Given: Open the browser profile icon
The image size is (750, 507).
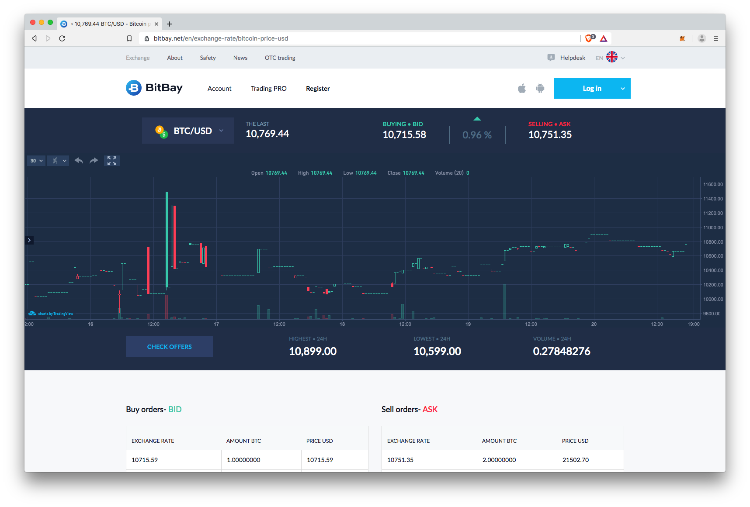Looking at the screenshot, I should pos(702,38).
